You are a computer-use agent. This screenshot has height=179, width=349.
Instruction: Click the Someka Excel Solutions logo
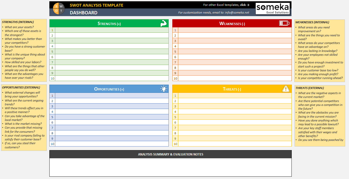click(x=273, y=8)
